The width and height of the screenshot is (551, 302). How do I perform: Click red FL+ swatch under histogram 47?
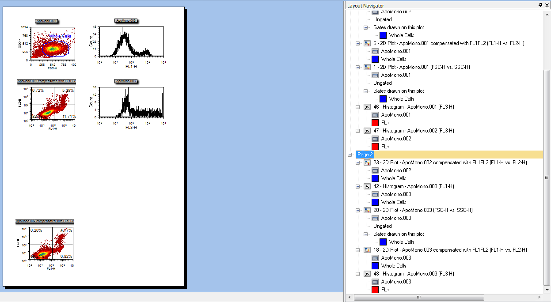click(375, 147)
